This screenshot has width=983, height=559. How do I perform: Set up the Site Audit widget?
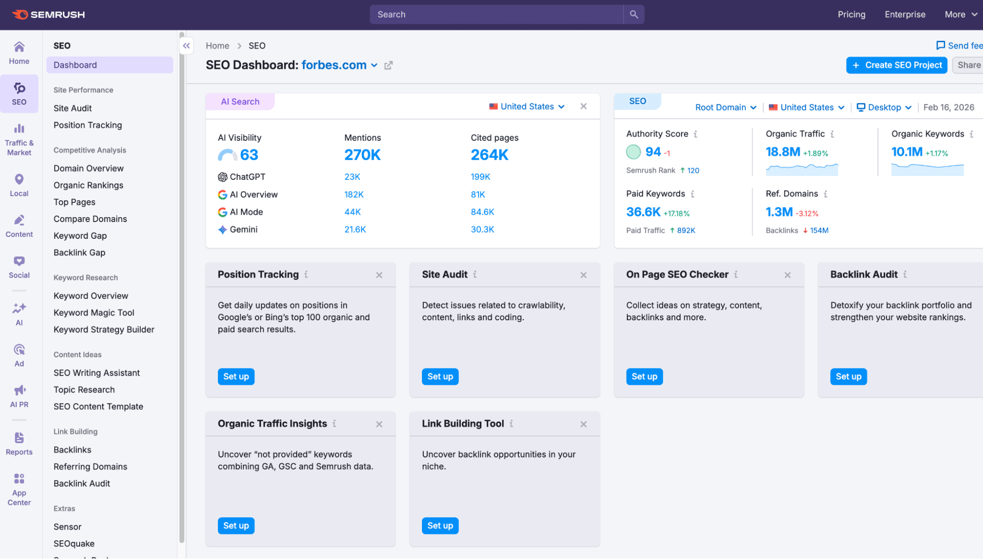pos(440,376)
